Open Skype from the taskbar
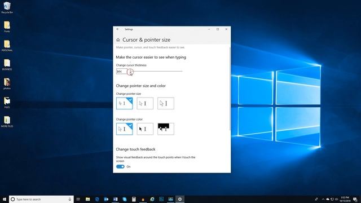Screen dimensions: 361x203 click(125, 199)
